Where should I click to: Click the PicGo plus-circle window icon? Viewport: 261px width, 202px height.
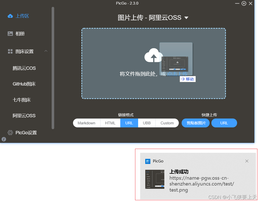244,4
